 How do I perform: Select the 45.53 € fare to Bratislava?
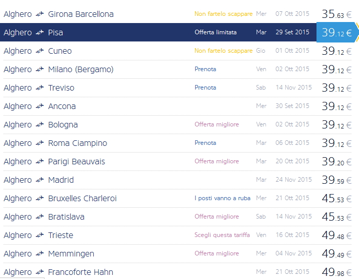[x=336, y=217]
